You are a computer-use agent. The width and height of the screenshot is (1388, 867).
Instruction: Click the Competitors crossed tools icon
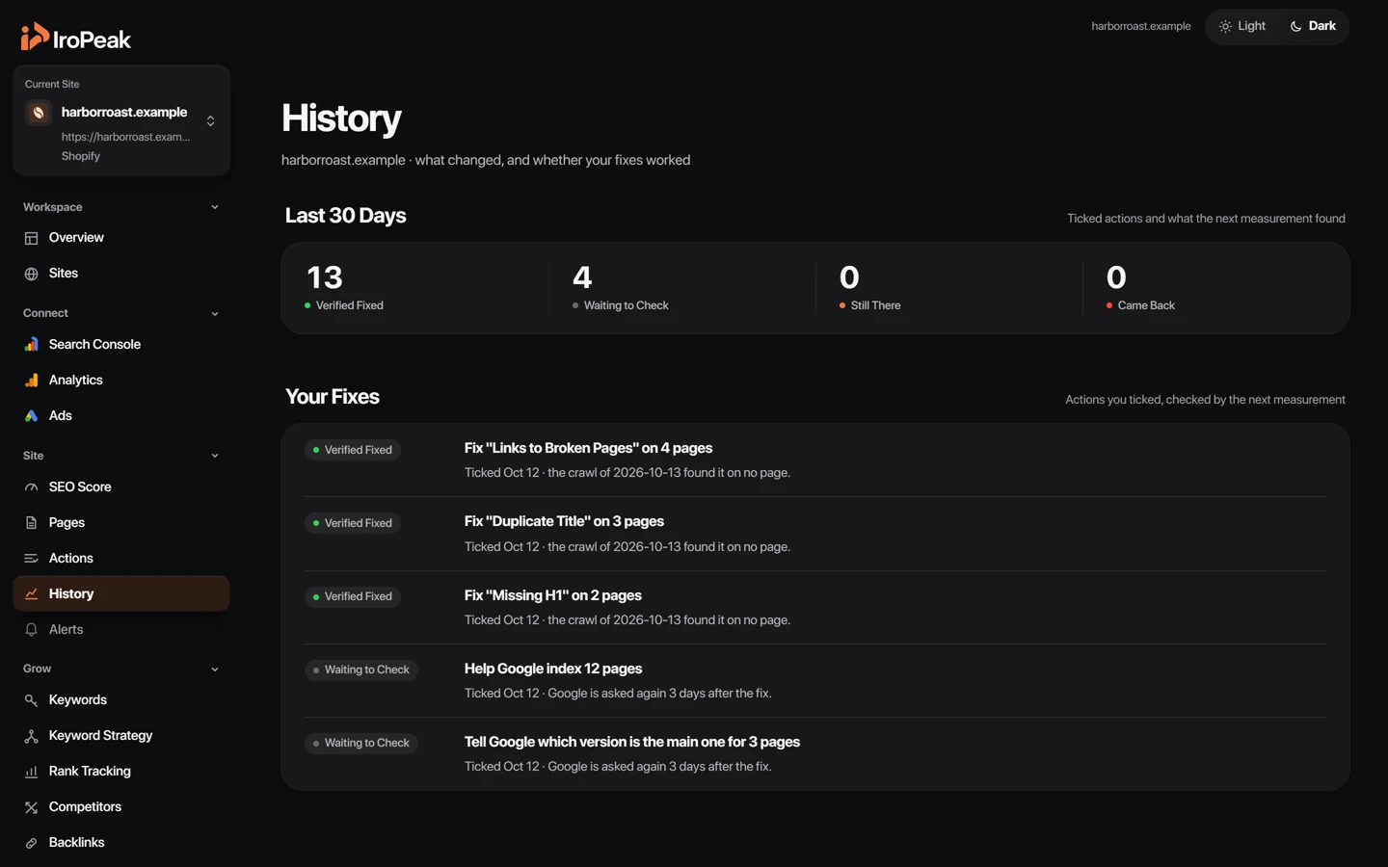31,807
